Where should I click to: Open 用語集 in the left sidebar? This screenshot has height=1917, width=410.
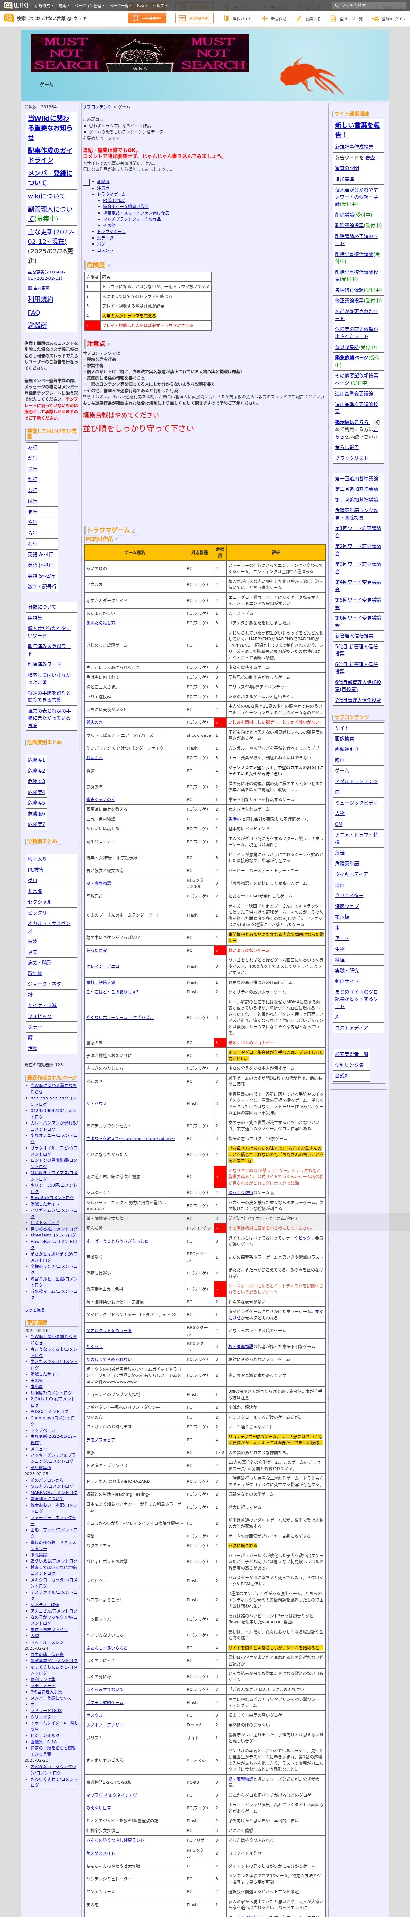(x=35, y=618)
